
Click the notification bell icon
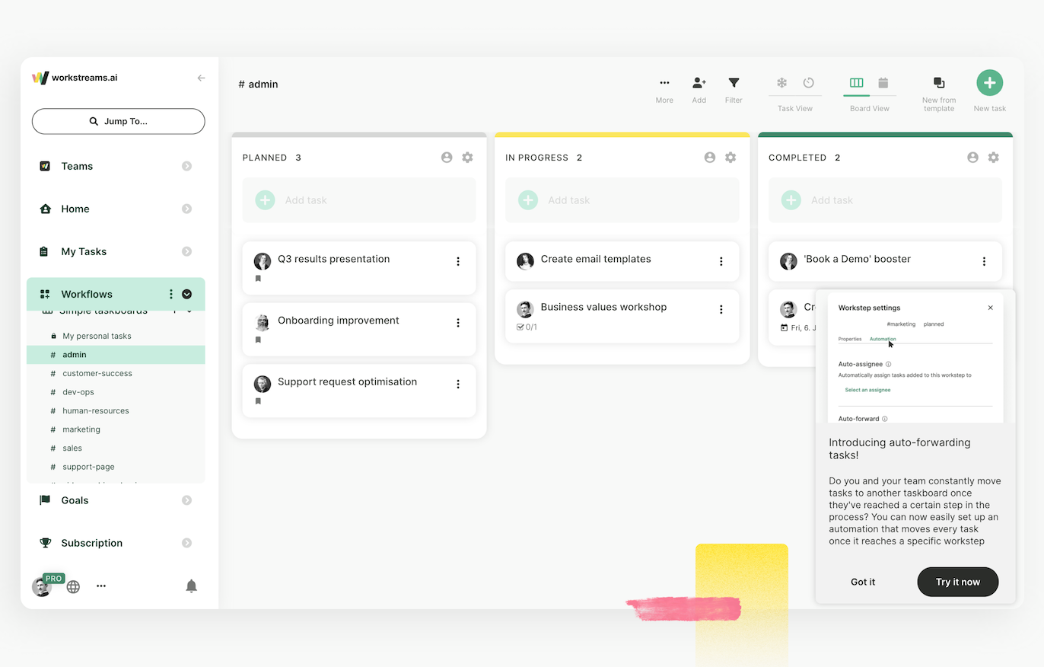pos(192,586)
